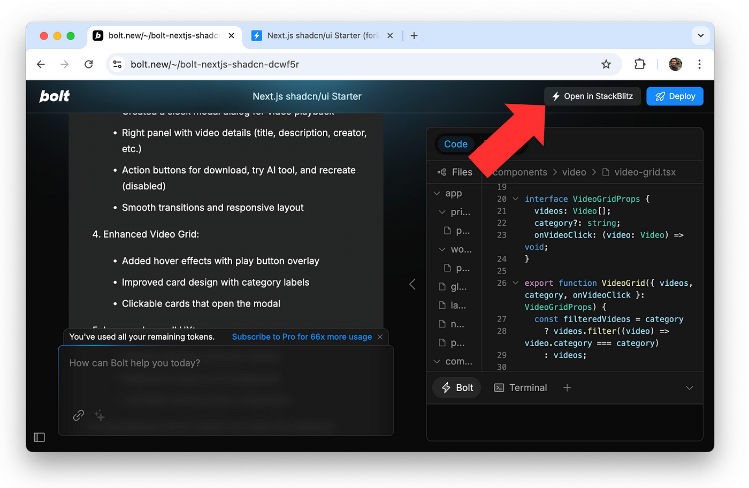Open the tab search dropdown
This screenshot has width=749, height=488.
(x=700, y=36)
